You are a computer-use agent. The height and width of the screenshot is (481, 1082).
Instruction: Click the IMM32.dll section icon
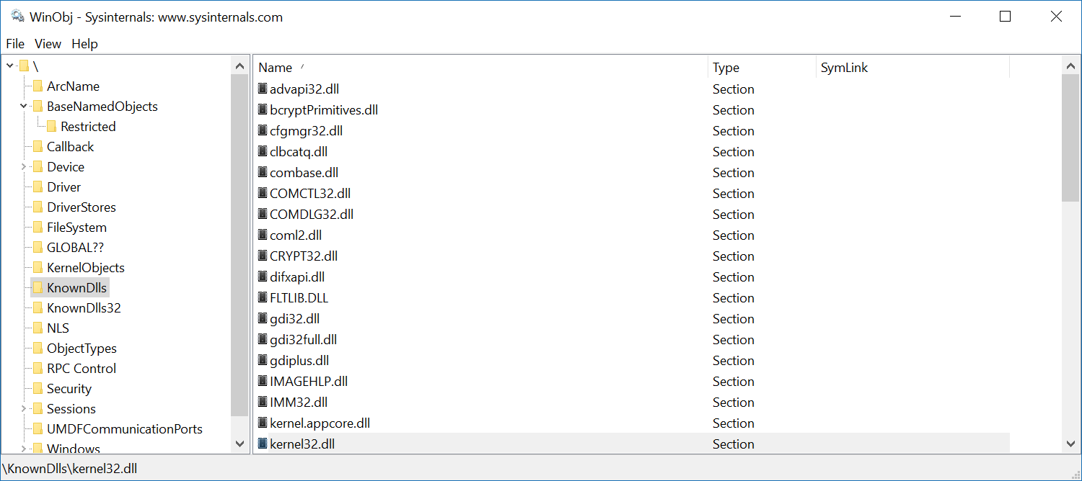pyautogui.click(x=263, y=403)
